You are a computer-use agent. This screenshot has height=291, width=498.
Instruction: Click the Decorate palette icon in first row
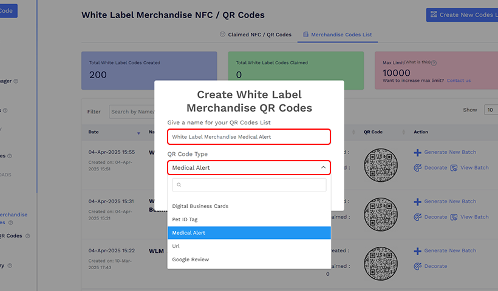click(417, 168)
